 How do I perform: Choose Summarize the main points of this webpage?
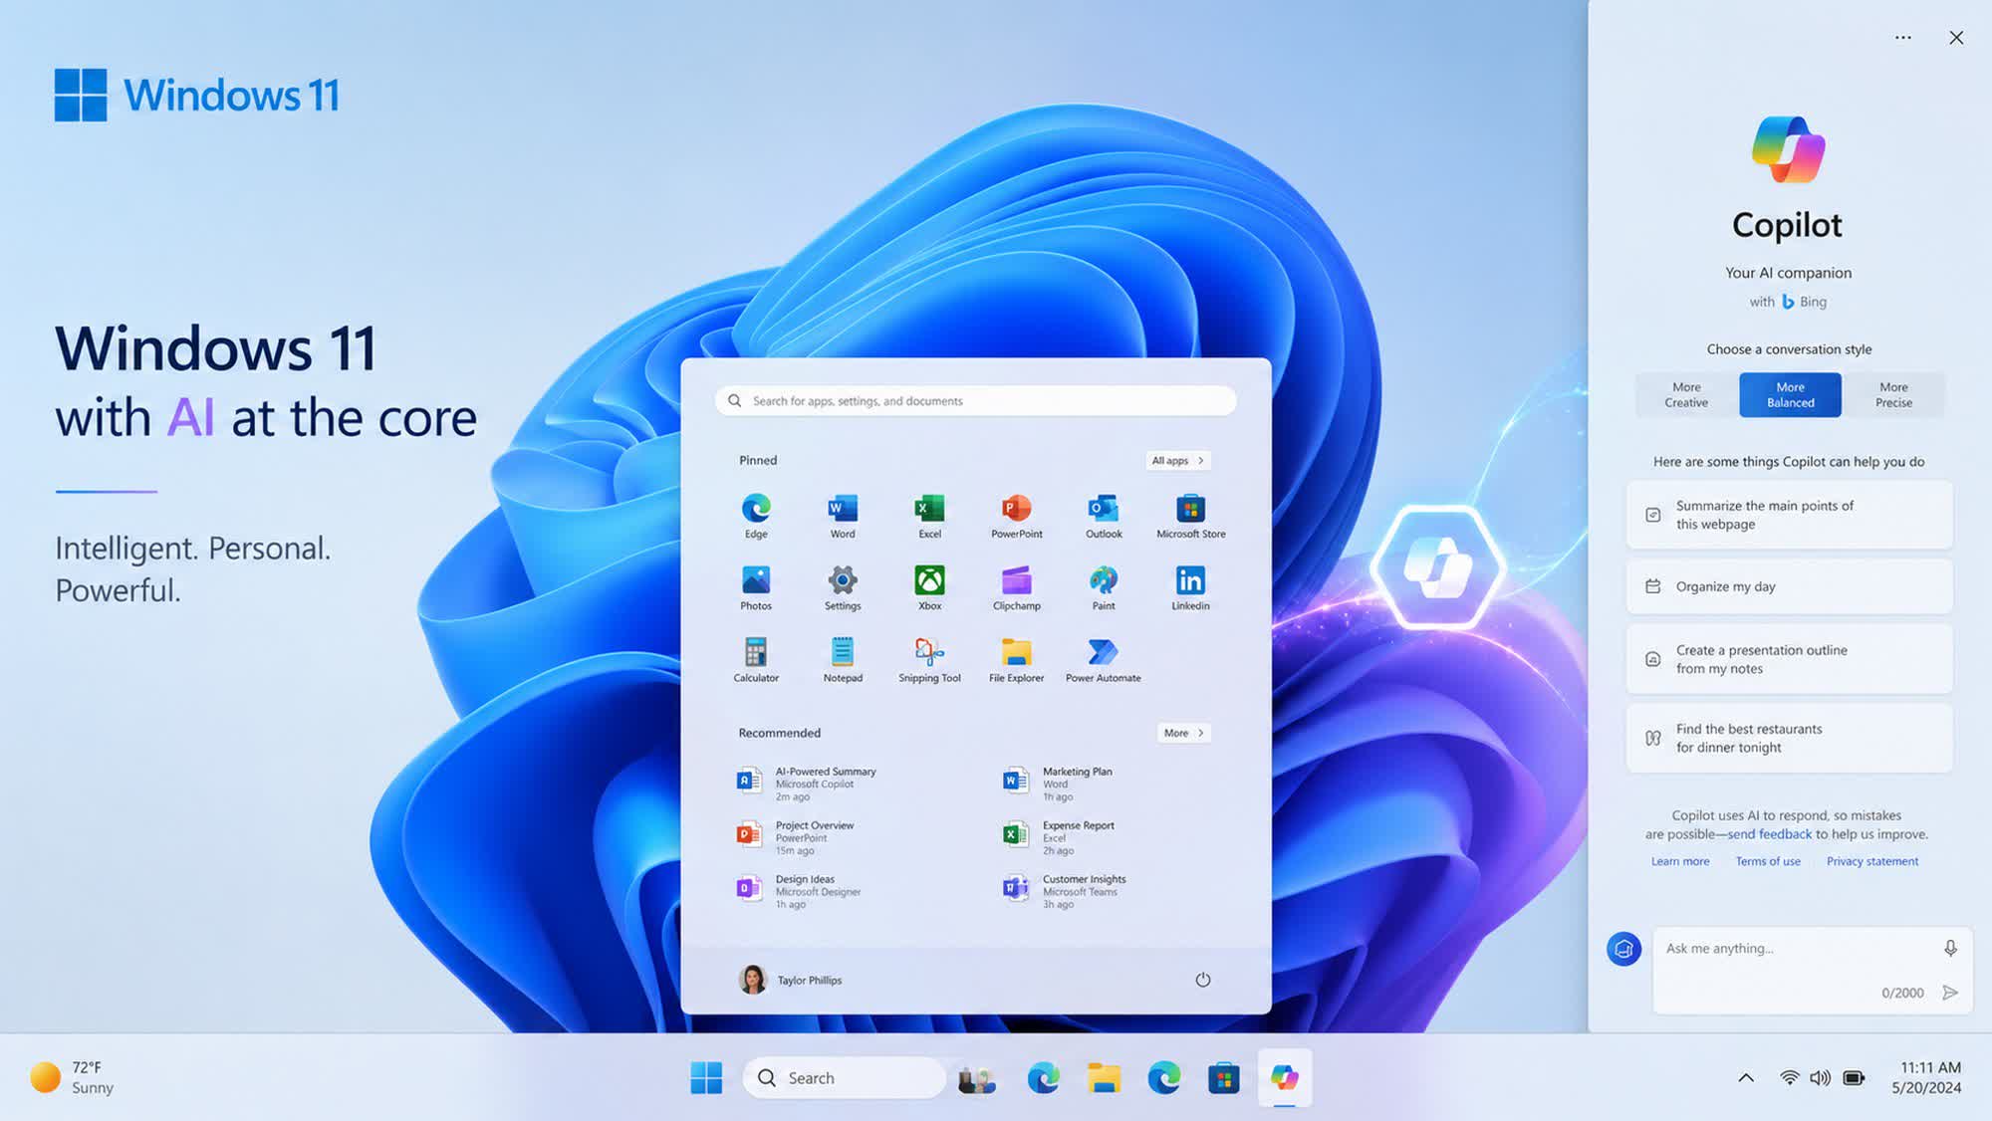[1789, 515]
